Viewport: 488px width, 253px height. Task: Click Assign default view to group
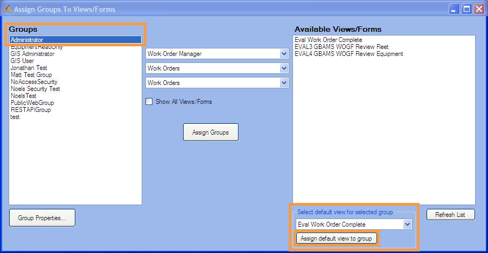(337, 238)
